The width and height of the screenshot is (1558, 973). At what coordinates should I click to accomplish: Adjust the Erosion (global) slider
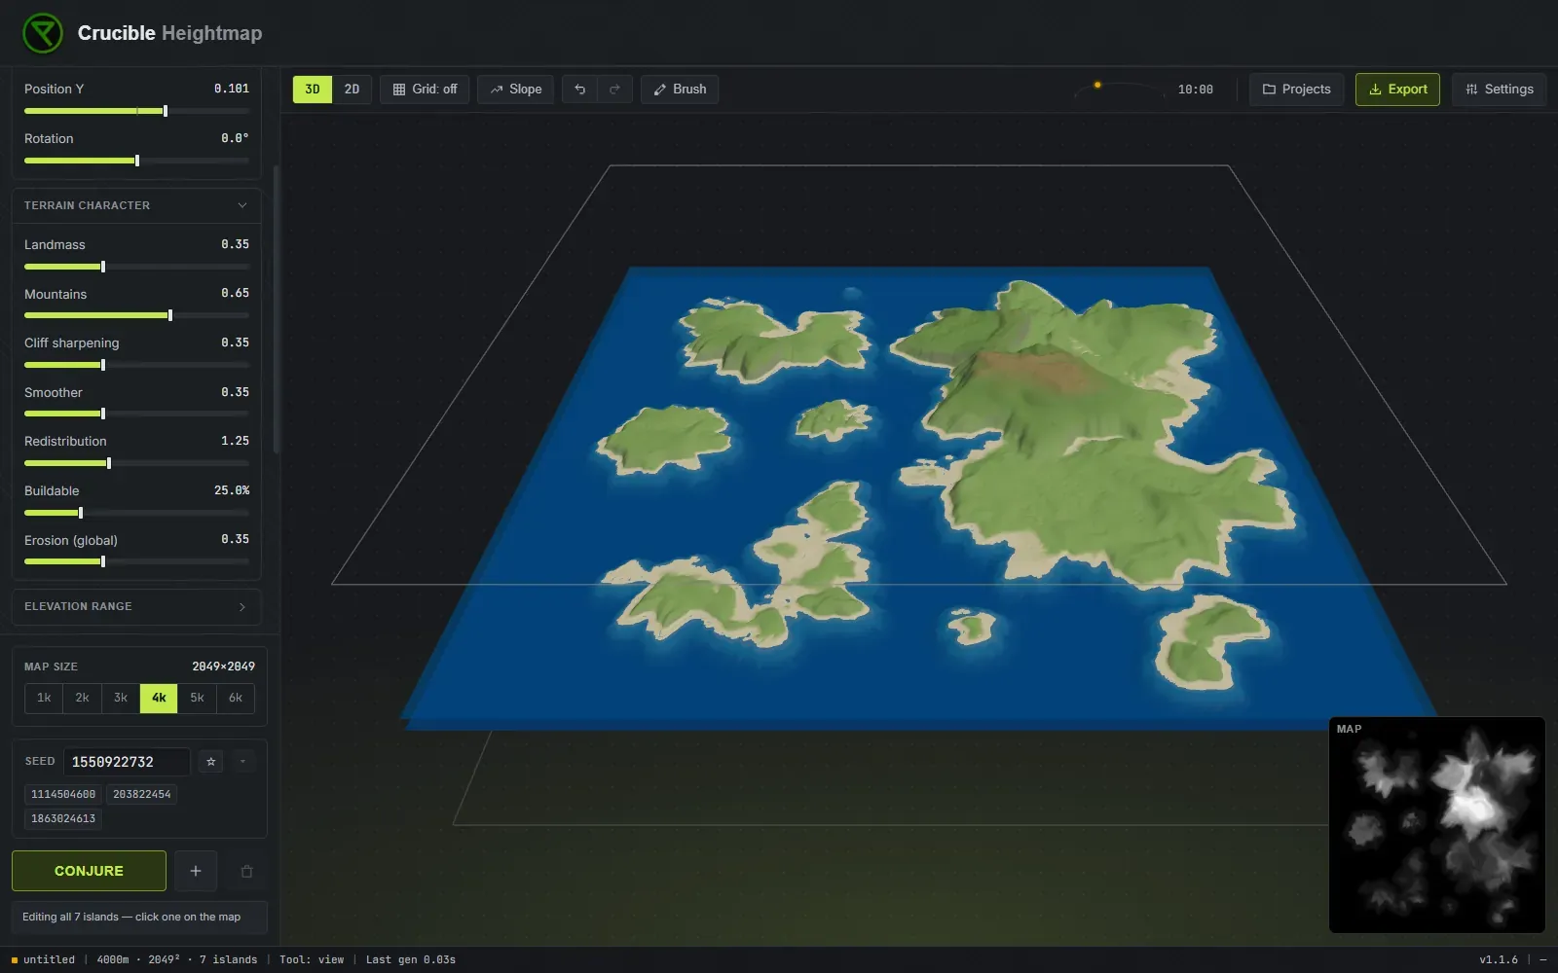click(x=136, y=561)
